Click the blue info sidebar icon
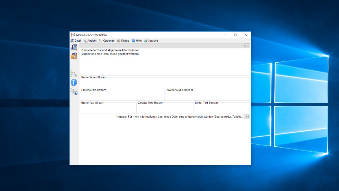This screenshot has width=339, height=191. click(74, 82)
